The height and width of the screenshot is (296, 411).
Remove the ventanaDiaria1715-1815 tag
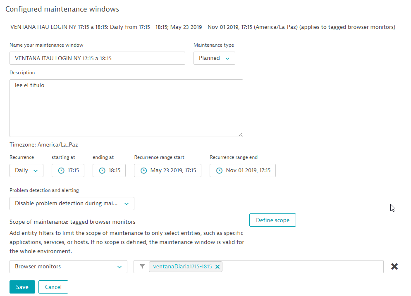coord(217,267)
